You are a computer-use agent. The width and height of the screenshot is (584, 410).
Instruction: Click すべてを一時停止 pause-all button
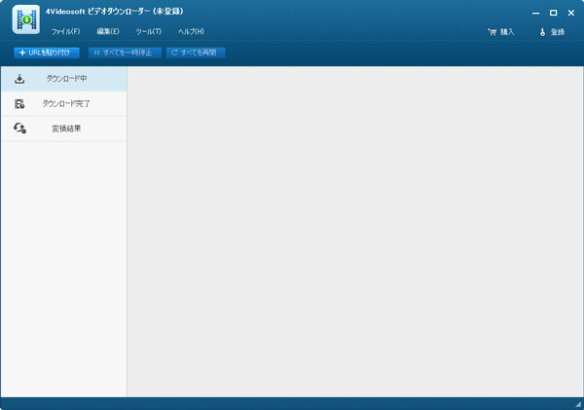(125, 53)
